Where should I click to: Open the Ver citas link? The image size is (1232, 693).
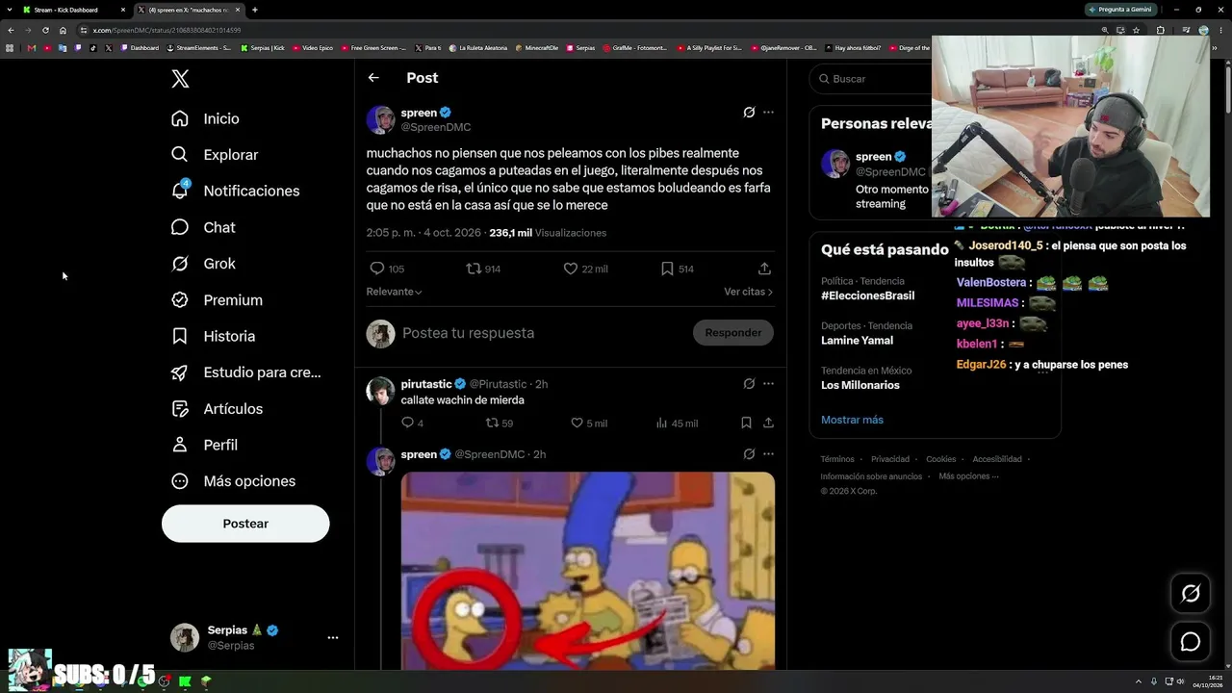(748, 292)
